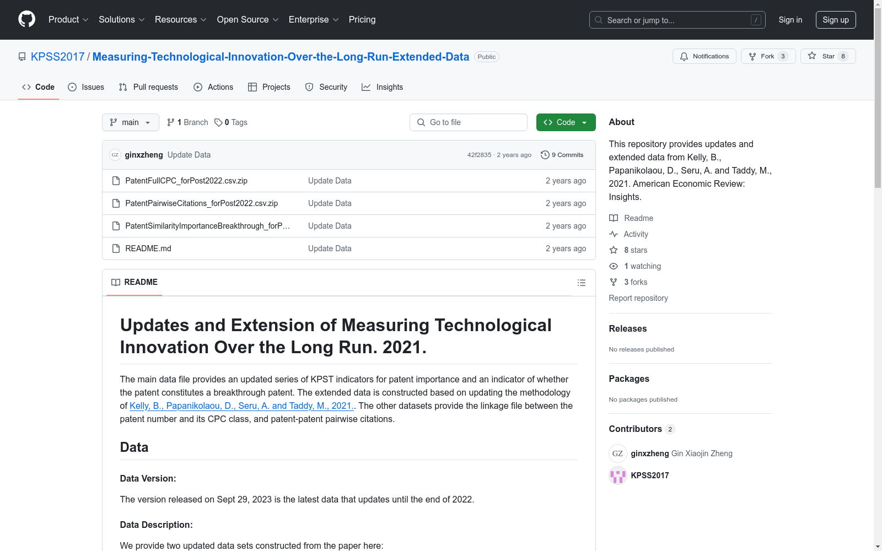Click file icon for PatentPairwiseCitations_forPost2022.csv.zip
882x551 pixels.
tap(116, 203)
